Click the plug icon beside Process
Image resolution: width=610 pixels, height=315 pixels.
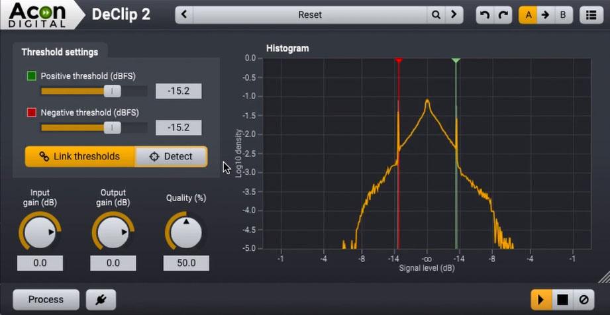101,300
